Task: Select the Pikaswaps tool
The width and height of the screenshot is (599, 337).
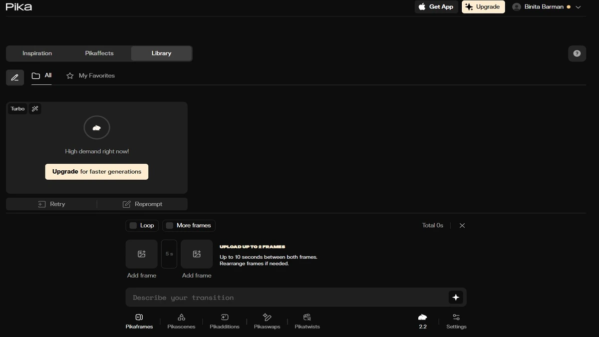Action: coord(267,322)
